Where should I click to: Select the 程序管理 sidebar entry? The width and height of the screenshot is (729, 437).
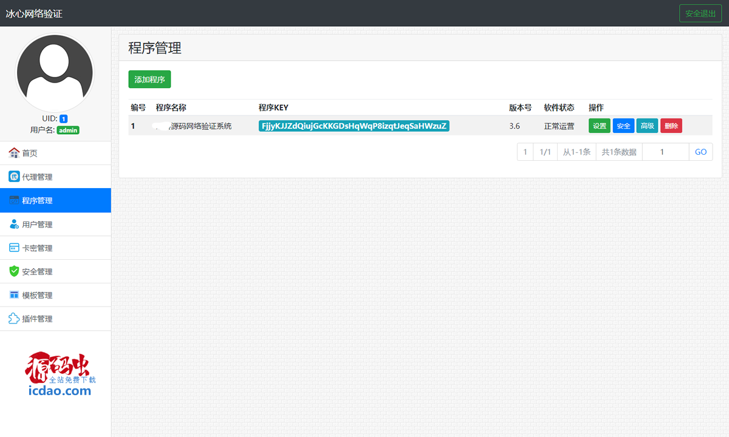point(55,200)
